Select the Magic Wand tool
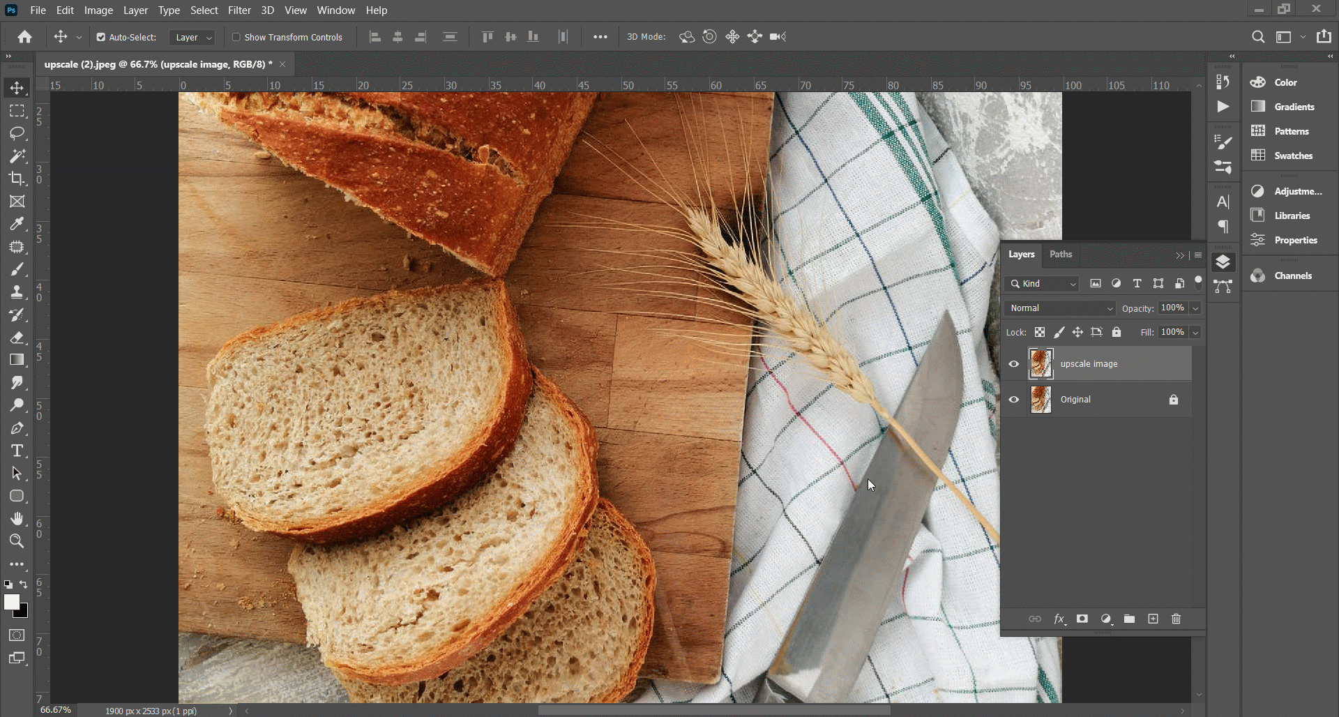The width and height of the screenshot is (1339, 717). click(x=17, y=156)
